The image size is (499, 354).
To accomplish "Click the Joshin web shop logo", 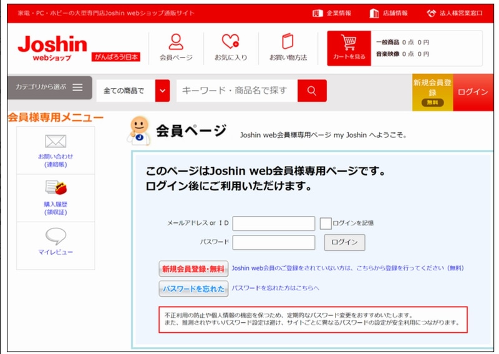I will click(x=52, y=48).
